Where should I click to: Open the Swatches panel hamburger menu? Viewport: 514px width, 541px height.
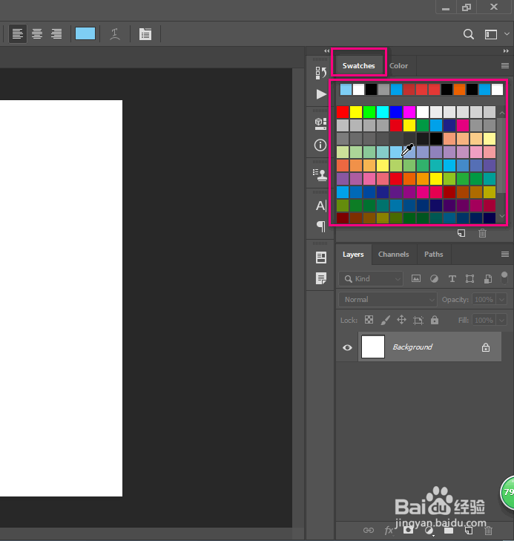coord(505,65)
